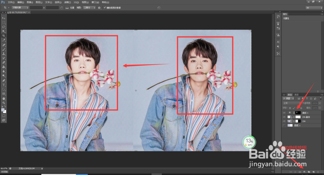The image size is (324, 175).
Task: Swap foreground and background colors
Action: click(5, 107)
